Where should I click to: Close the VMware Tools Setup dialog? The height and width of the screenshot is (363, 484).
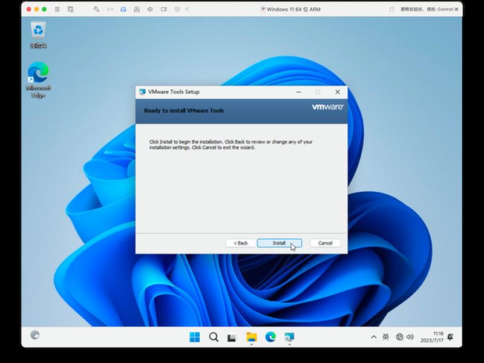(338, 92)
